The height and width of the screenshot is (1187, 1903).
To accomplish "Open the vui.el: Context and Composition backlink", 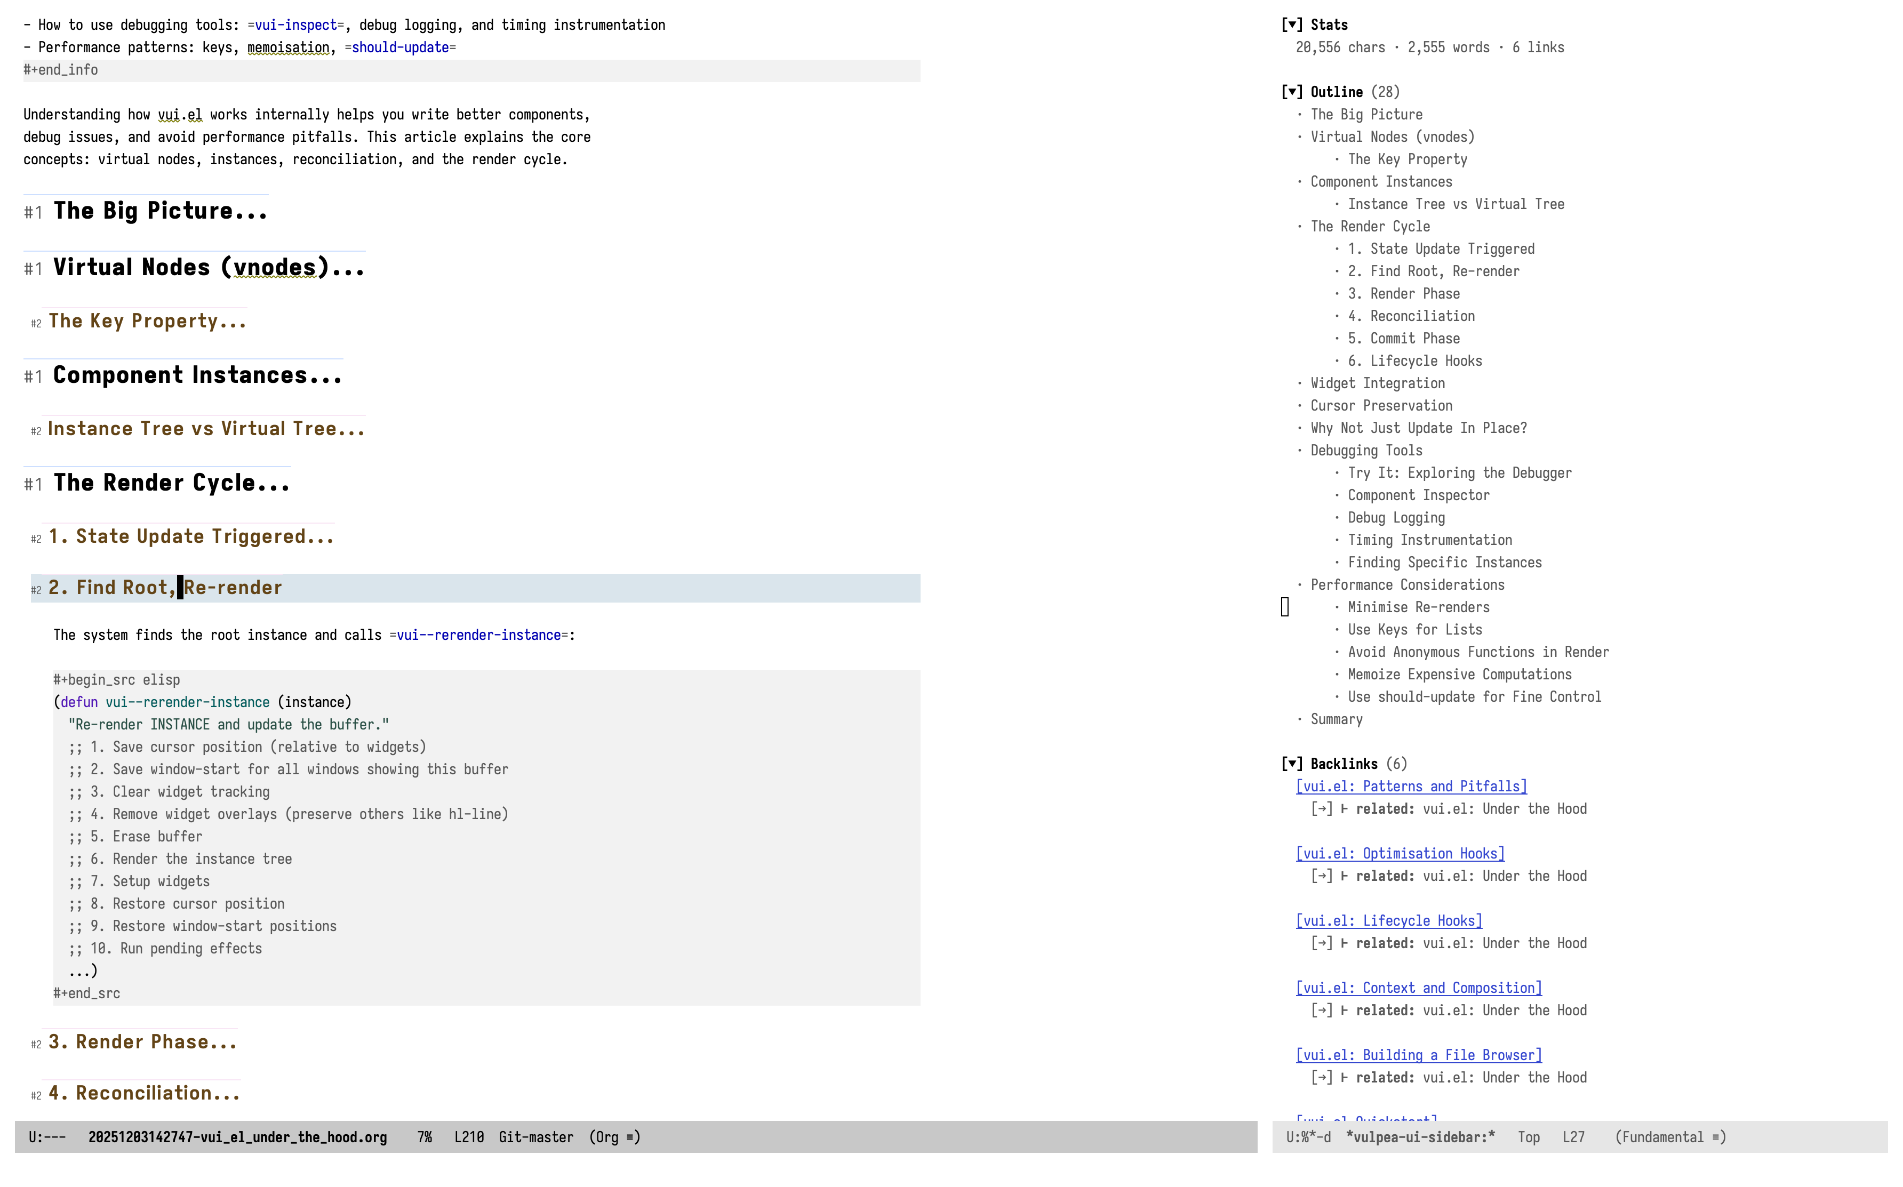I will (1419, 989).
